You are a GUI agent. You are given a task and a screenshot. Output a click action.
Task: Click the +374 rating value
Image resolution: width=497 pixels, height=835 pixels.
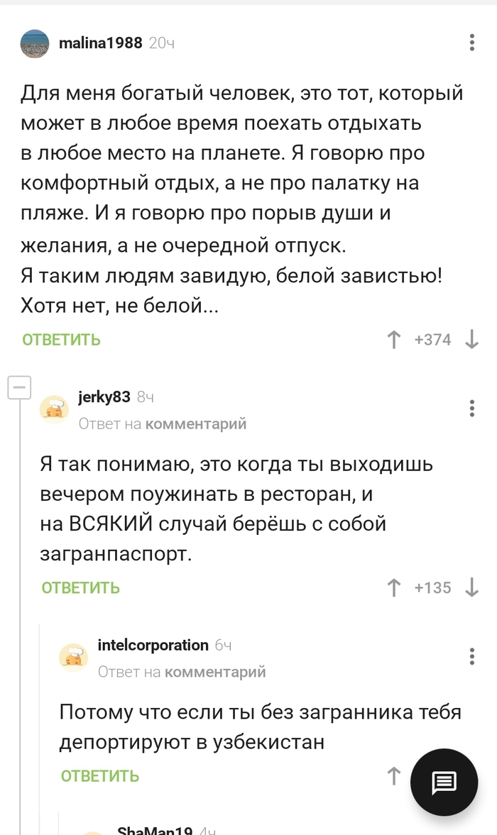[x=434, y=339]
